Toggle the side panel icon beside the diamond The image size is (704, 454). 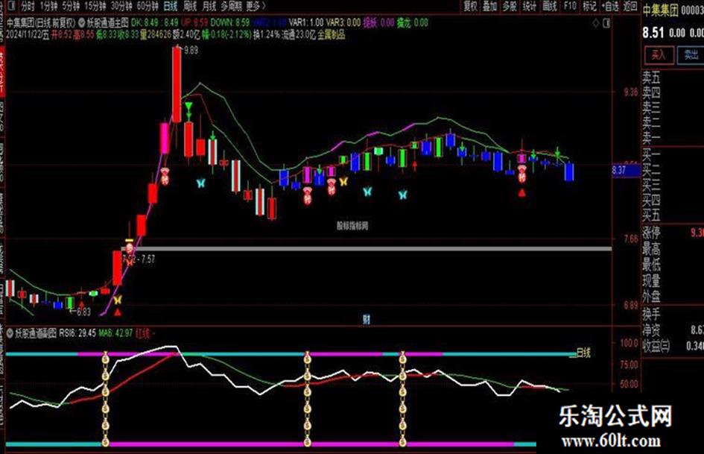[x=606, y=23]
